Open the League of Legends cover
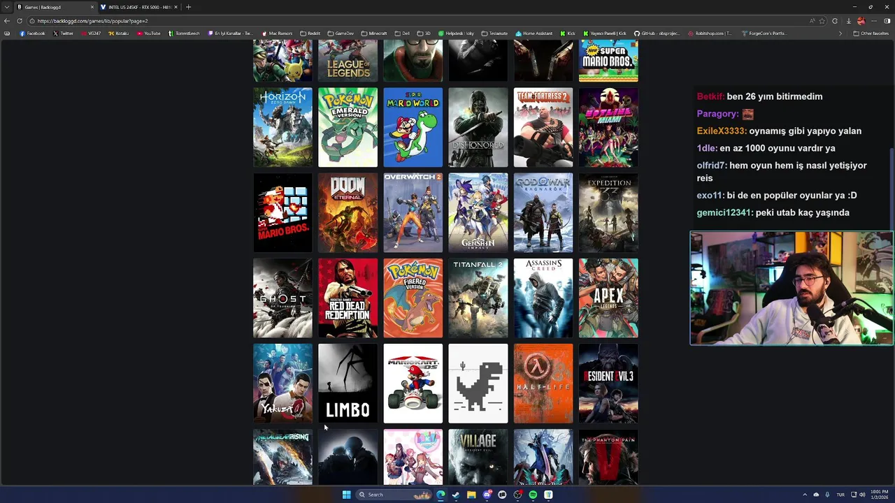 348,61
